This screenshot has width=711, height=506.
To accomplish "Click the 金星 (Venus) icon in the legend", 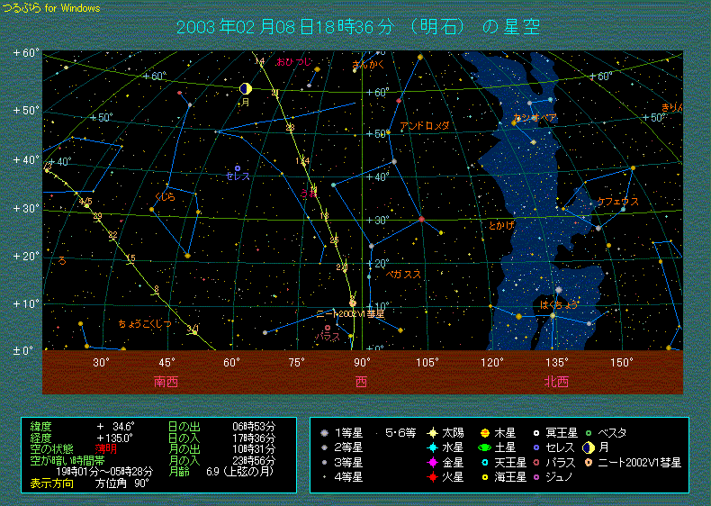I will (433, 462).
